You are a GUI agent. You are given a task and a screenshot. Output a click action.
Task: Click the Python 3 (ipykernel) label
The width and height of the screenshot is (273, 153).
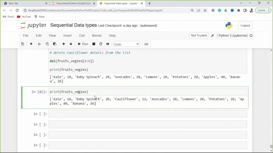(x=233, y=36)
